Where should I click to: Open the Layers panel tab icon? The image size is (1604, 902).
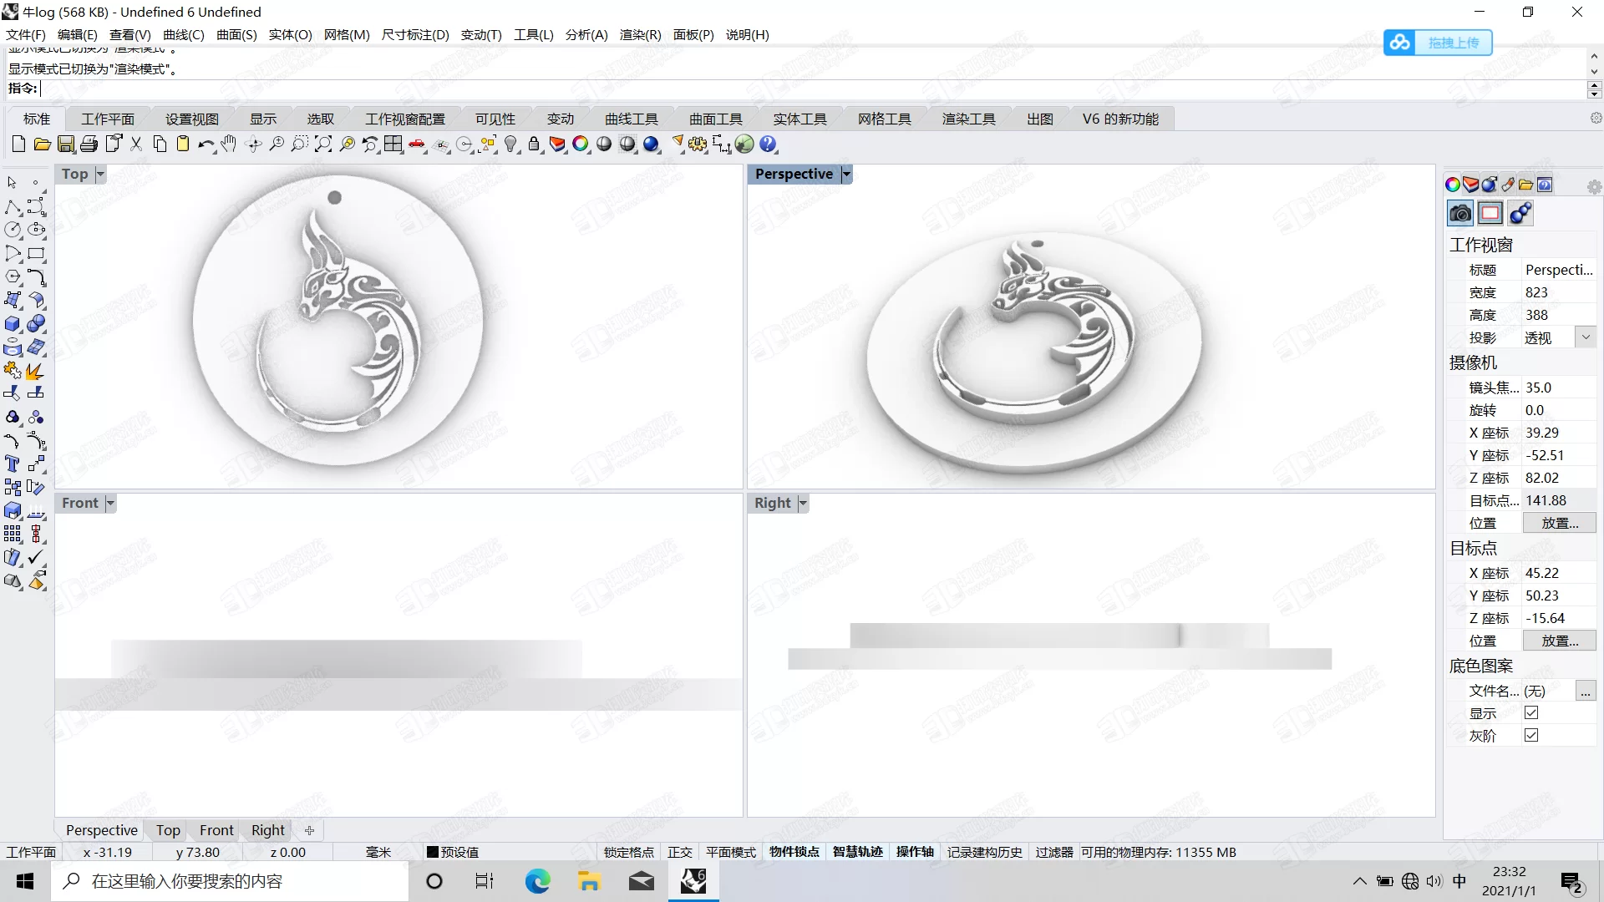coord(1471,185)
